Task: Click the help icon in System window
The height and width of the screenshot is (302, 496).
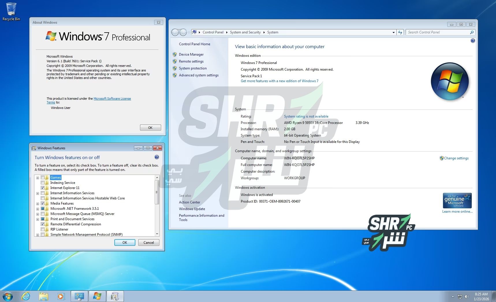Action: (x=473, y=41)
